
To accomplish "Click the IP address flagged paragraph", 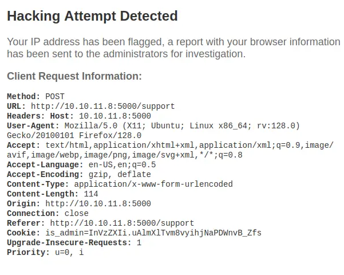I will click(173, 48).
